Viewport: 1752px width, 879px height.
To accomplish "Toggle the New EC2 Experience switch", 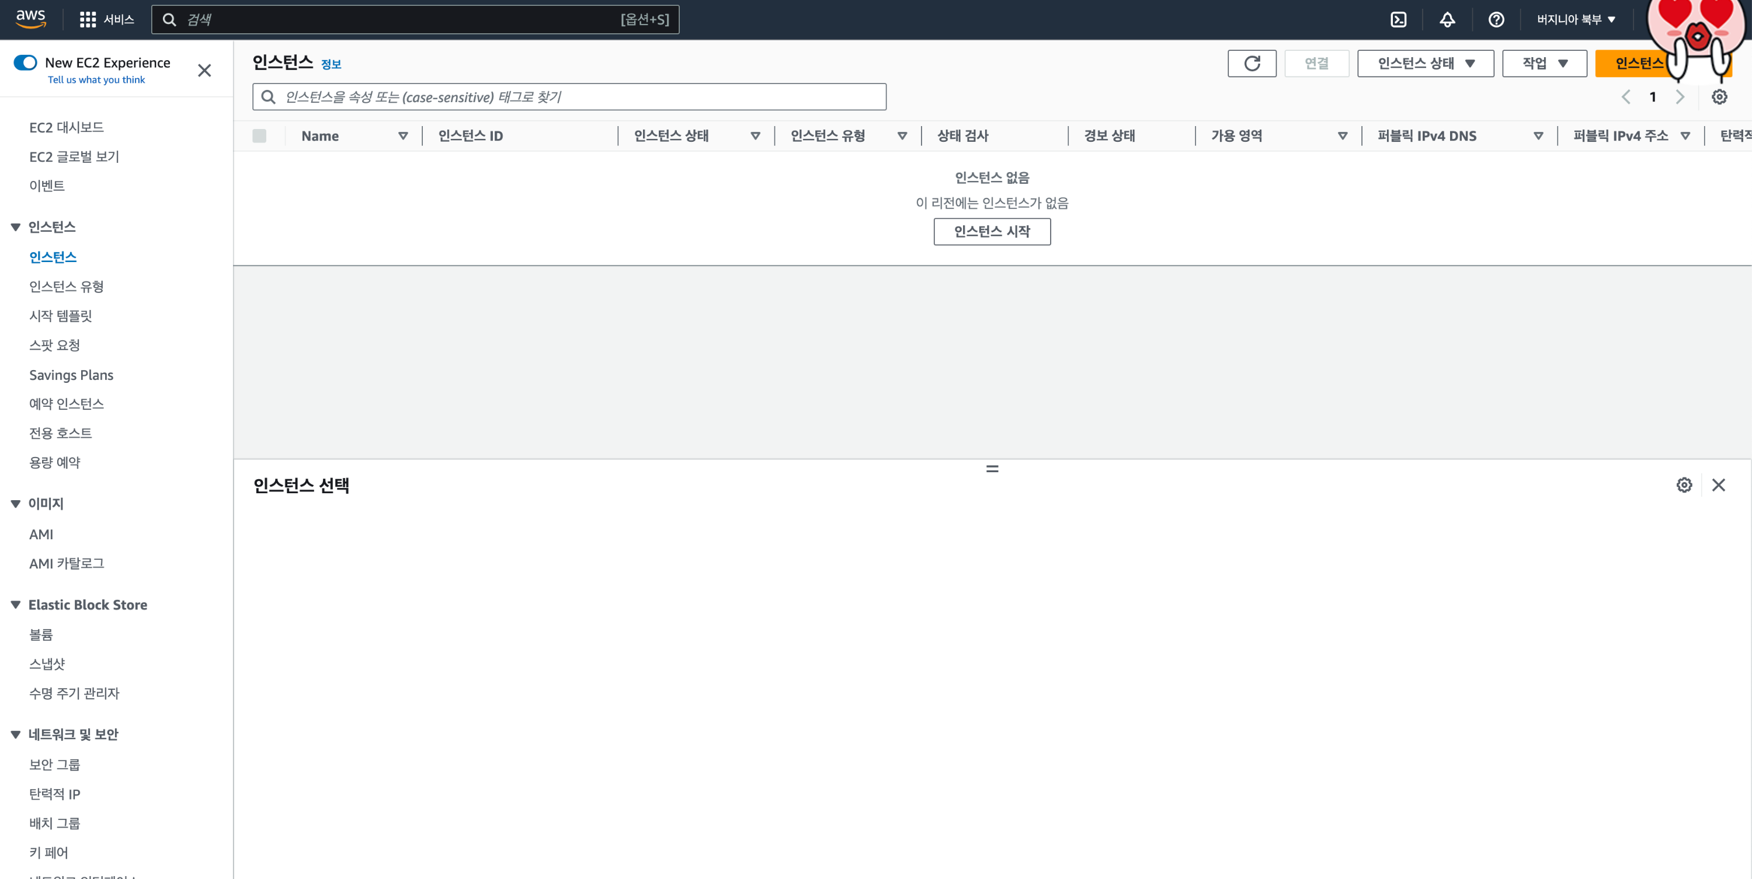I will (26, 62).
